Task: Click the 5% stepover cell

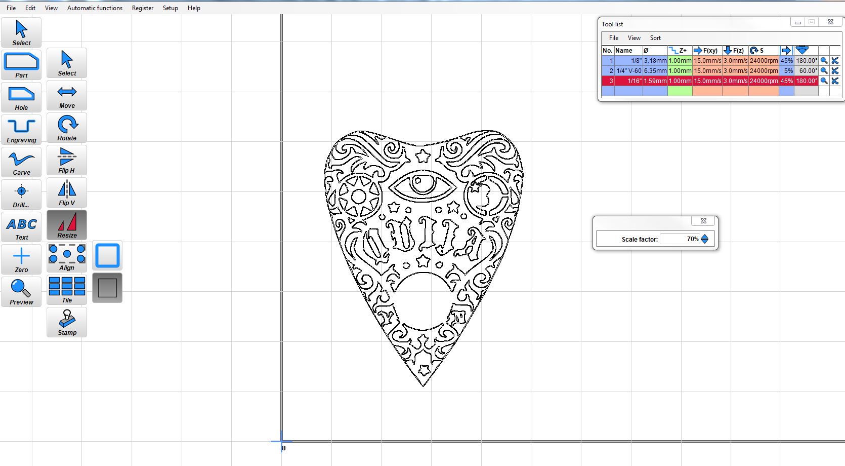Action: (786, 71)
